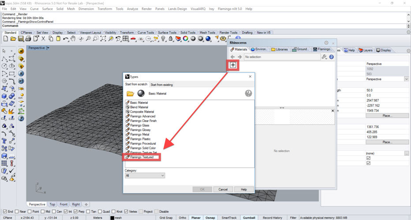Viewport: 411px width, 220px height.
Task: Select the Pan hand tool
Action: pos(73,39)
